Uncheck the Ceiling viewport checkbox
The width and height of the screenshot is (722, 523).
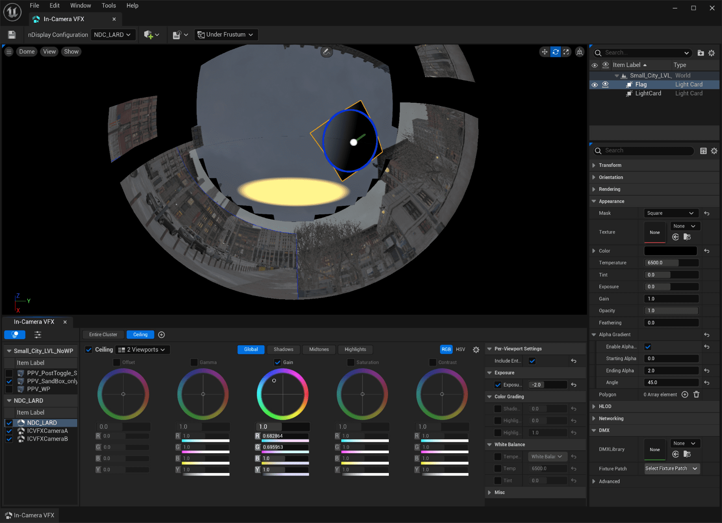[89, 350]
